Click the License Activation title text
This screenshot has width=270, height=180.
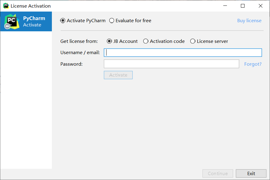pyautogui.click(x=31, y=6)
